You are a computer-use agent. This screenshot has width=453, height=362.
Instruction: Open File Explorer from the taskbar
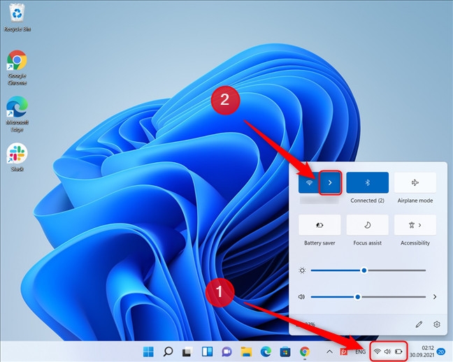click(x=246, y=352)
